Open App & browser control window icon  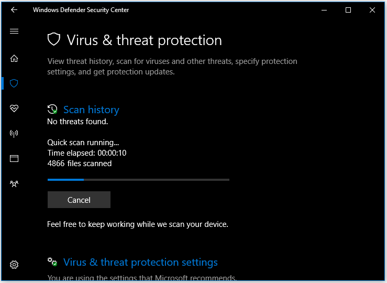tap(14, 159)
